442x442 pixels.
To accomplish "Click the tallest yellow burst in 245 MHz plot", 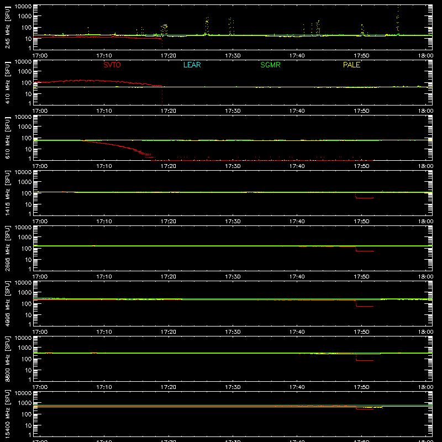I will [x=398, y=20].
